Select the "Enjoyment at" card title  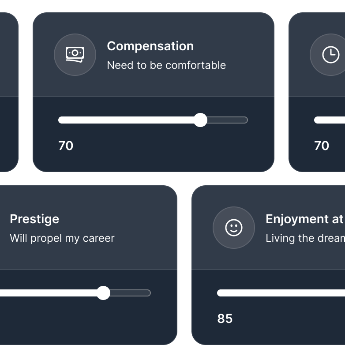pos(304,219)
